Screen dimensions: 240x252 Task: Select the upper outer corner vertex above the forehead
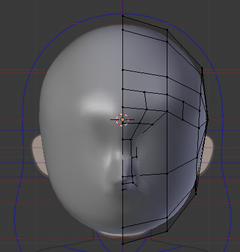click(x=167, y=30)
